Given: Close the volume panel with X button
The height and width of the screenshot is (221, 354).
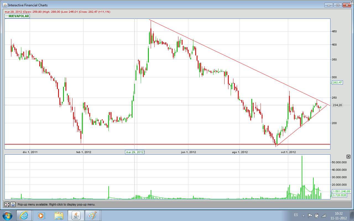Looking at the screenshot, I should tap(348, 157).
